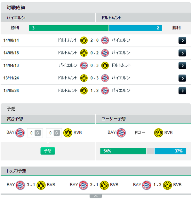
Task: Select ドロー prediction option
Action: coord(140,133)
